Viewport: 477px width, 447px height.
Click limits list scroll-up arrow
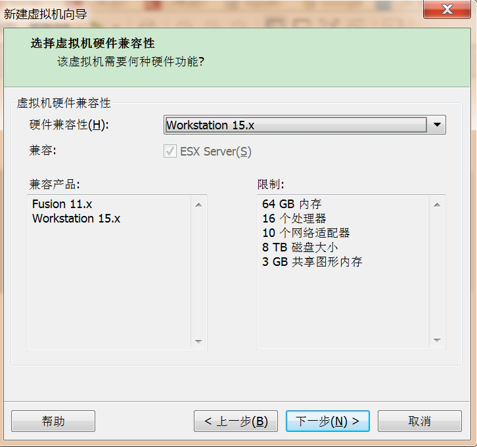pyautogui.click(x=437, y=205)
